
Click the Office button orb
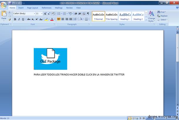click(3, 5)
